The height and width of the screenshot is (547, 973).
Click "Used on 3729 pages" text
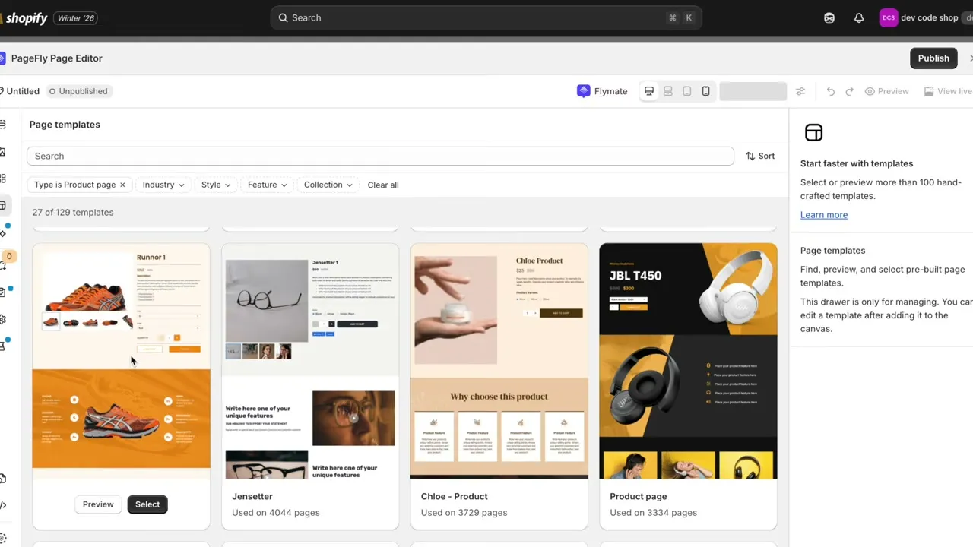point(464,513)
